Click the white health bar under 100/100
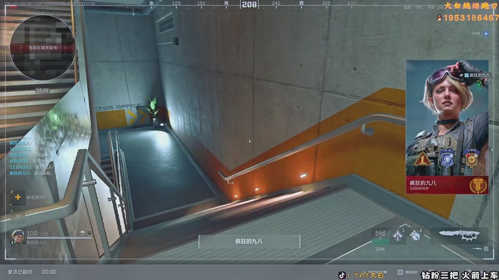The height and width of the screenshot is (280, 499). click(59, 238)
